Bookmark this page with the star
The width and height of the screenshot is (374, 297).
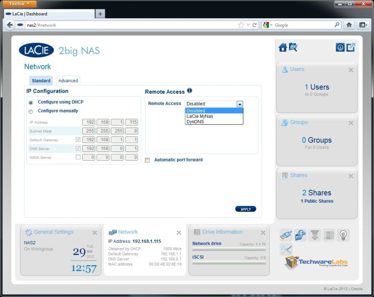click(241, 25)
